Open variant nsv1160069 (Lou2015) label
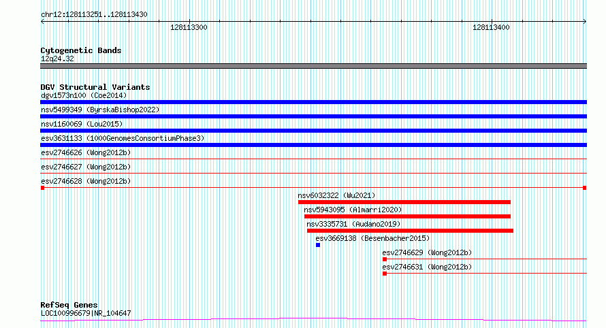 click(x=82, y=124)
